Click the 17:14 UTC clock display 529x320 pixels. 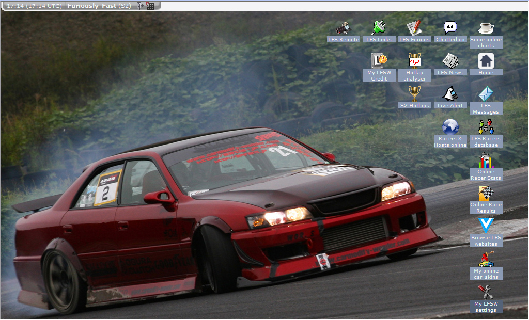(34, 6)
